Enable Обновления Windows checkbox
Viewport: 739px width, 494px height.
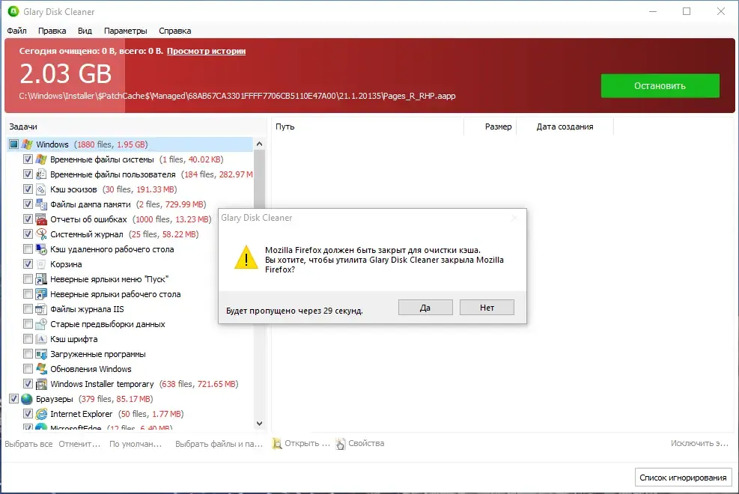pos(28,369)
